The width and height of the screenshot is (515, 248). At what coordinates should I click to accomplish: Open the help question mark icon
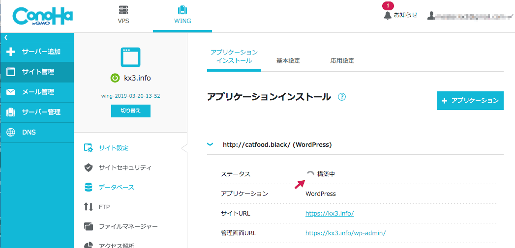[x=342, y=97]
